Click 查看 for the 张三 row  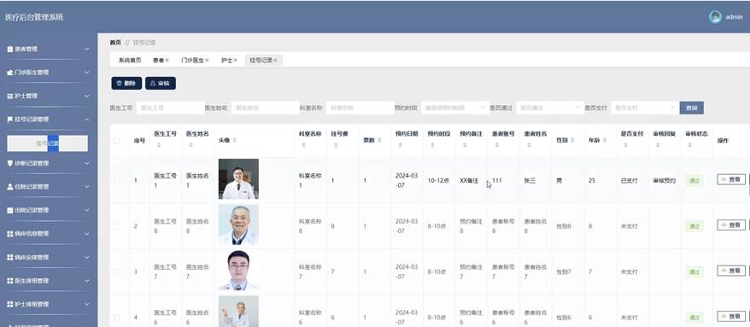731,180
